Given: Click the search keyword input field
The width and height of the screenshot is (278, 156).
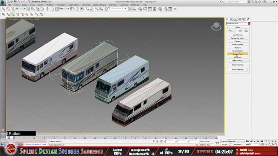Looking at the screenshot, I should click(234, 2).
